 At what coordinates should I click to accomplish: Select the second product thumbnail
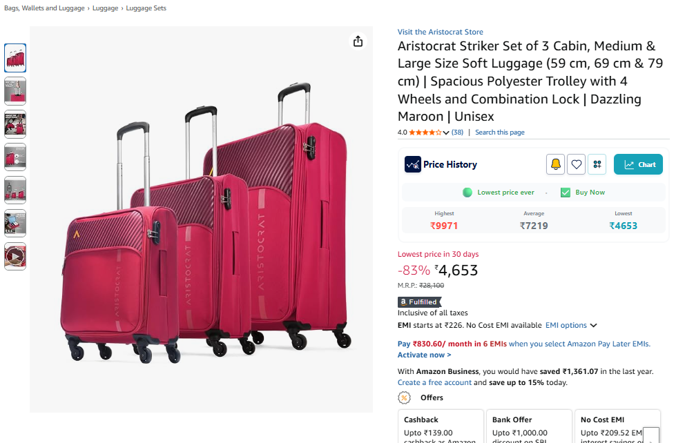(15, 91)
